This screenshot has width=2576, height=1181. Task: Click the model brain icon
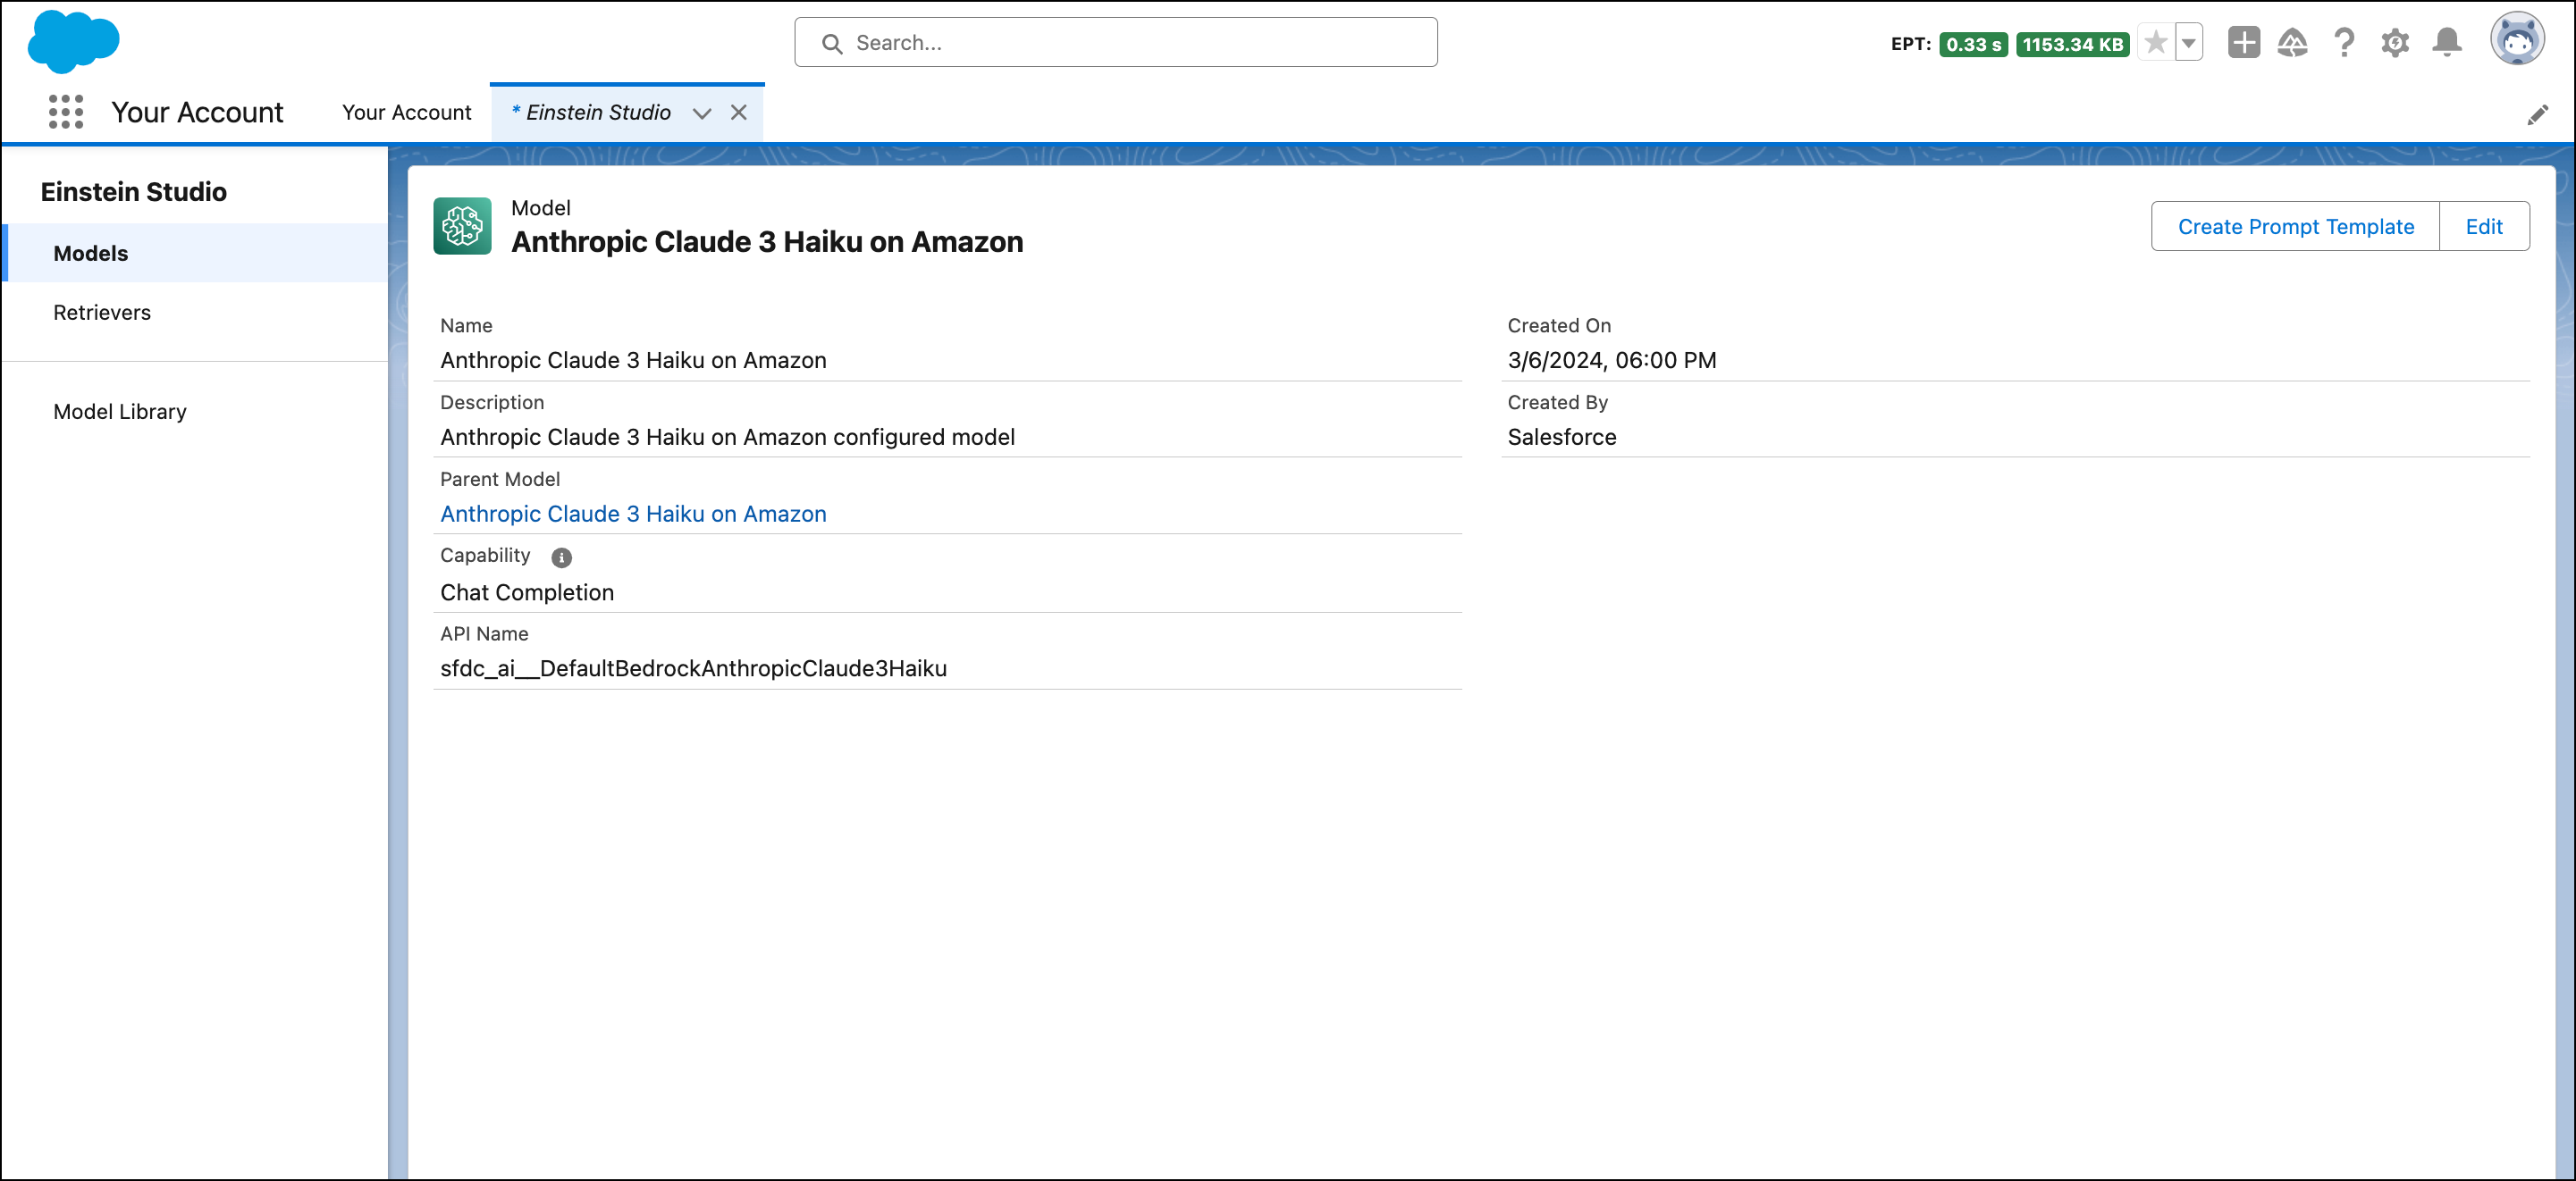point(462,226)
